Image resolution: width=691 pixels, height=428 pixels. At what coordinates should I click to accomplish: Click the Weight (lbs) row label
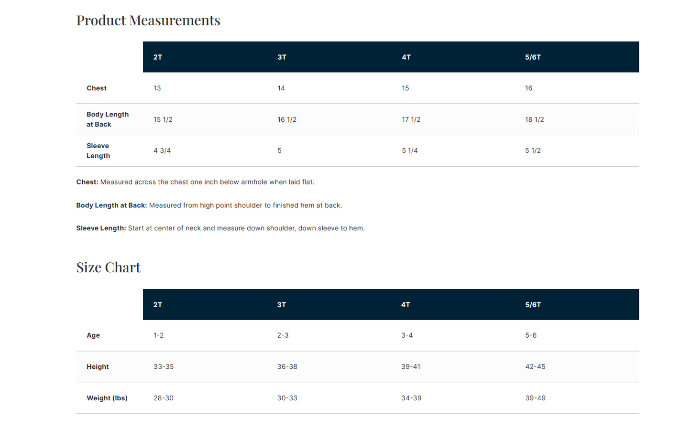(107, 398)
